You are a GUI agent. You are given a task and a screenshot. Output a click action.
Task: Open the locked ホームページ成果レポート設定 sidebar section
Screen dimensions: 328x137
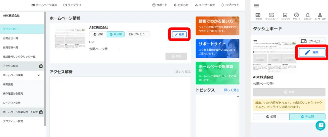(22, 112)
